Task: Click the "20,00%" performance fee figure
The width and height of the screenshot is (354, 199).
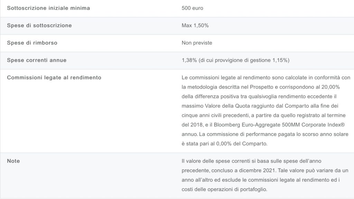Action: [x=339, y=86]
